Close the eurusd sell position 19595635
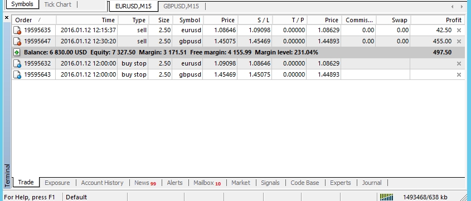471x201 pixels. point(459,30)
